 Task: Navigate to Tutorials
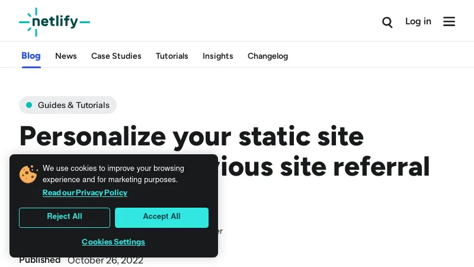pyautogui.click(x=172, y=56)
